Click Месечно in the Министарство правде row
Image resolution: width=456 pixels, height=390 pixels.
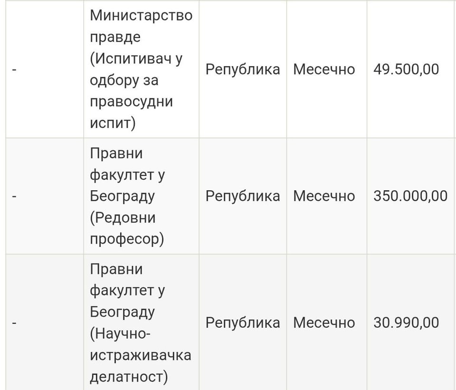[324, 69]
